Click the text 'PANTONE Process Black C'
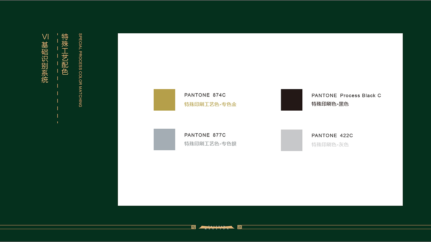This screenshot has width=431, height=242. click(x=346, y=95)
